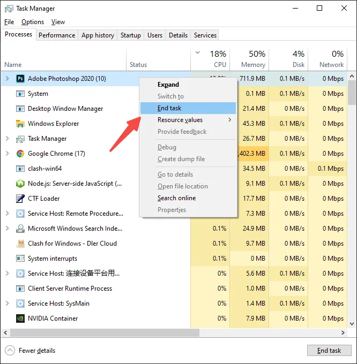Click the sort arrow above CPU column
The height and width of the screenshot is (364, 357).
tap(198, 52)
